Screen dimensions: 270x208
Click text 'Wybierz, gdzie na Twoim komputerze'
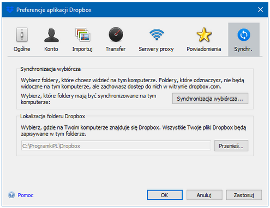(x=64, y=127)
